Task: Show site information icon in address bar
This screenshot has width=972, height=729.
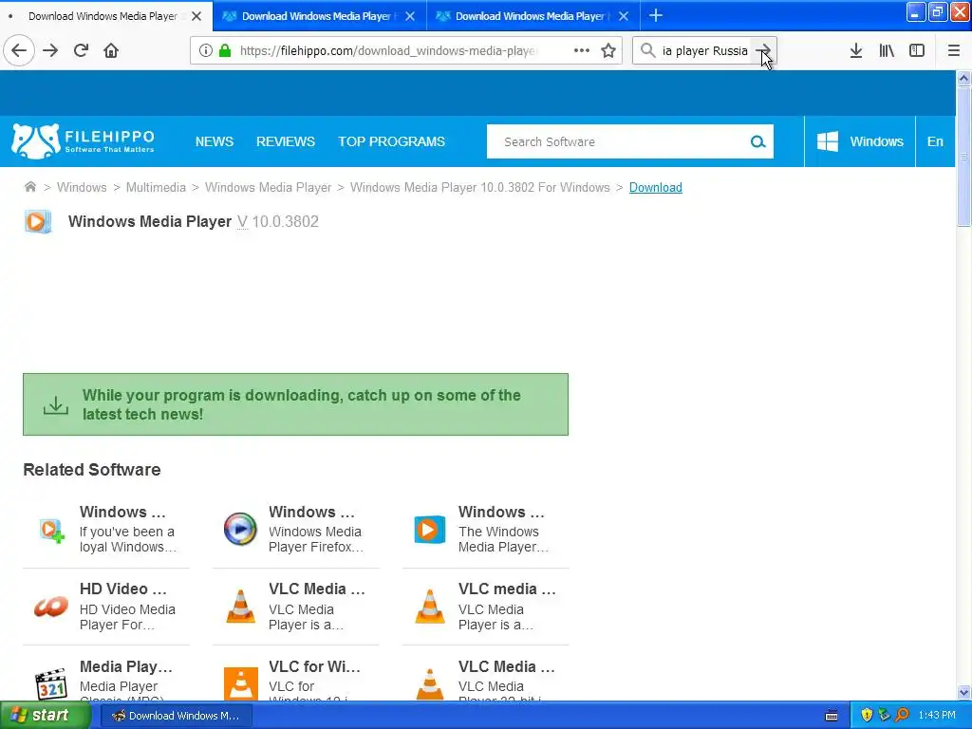Action: [x=205, y=50]
